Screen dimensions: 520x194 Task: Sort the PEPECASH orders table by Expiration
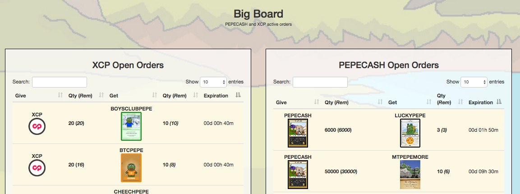click(x=485, y=102)
